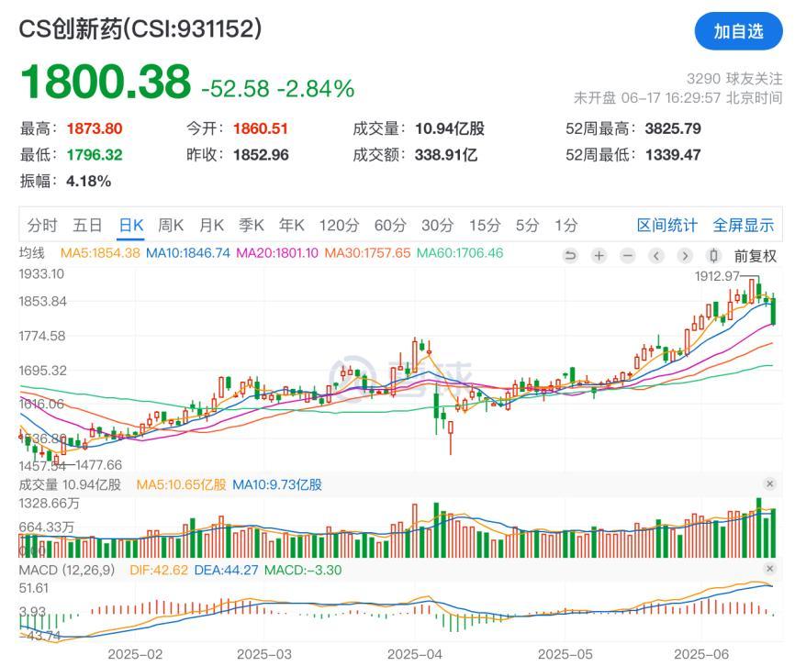Switch to 月K monthly chart
795x666 pixels.
[211, 225]
